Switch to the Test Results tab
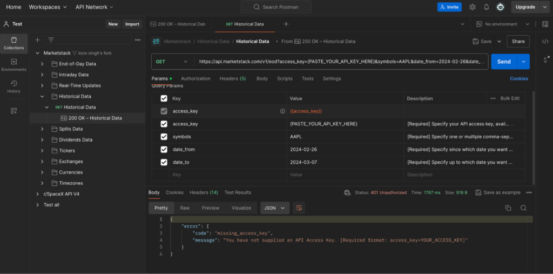Screen dimensions: 553x274 pyautogui.click(x=238, y=192)
